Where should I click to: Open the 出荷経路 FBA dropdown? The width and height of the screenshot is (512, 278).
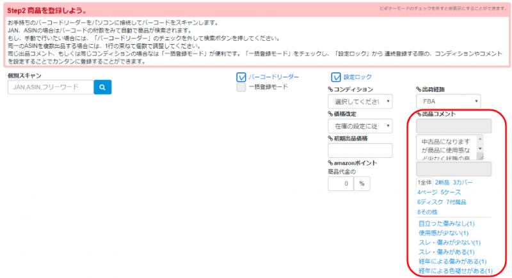pyautogui.click(x=449, y=102)
